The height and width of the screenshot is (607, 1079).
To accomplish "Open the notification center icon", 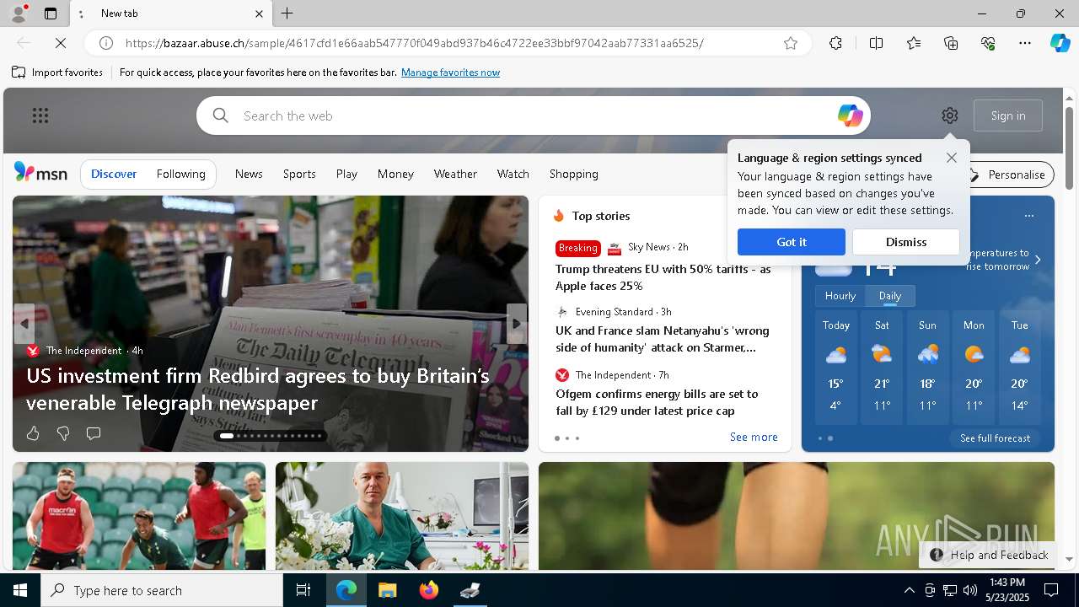I will click(1051, 591).
